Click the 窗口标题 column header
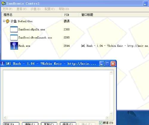 click(x=114, y=15)
